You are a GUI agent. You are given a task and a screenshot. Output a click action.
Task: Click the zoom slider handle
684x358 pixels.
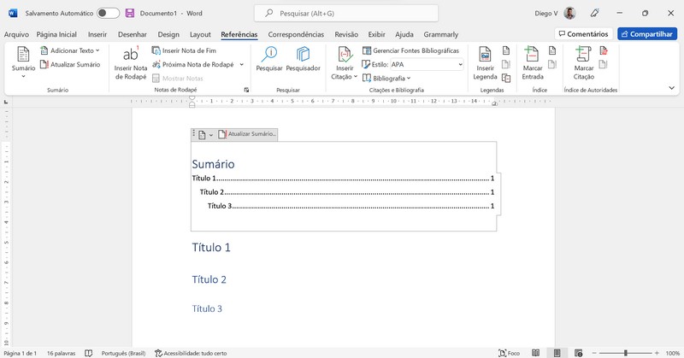pos(626,353)
